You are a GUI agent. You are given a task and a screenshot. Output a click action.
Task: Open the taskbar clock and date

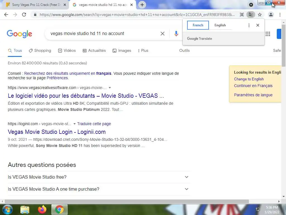tap(272, 210)
